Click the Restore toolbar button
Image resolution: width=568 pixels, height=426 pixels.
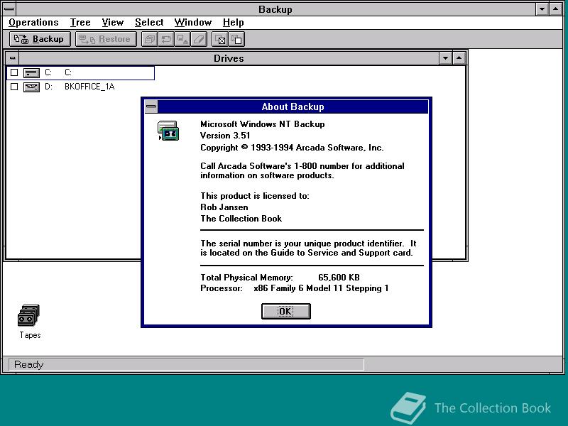click(106, 39)
